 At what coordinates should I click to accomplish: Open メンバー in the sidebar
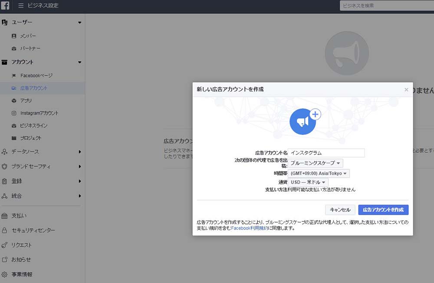(28, 36)
